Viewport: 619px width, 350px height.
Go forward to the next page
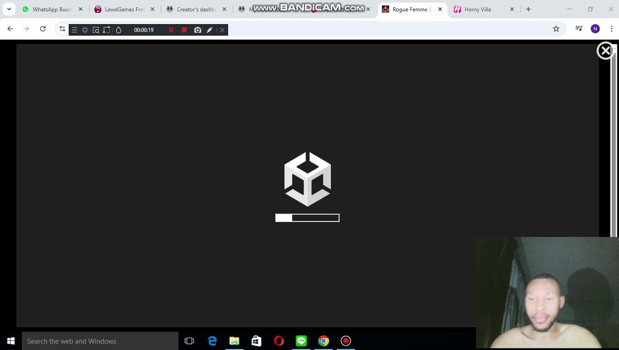(26, 28)
